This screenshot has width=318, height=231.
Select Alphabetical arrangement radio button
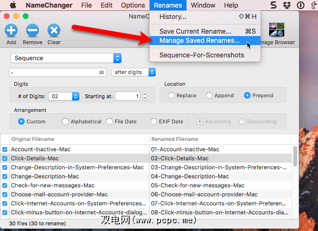tap(65, 121)
